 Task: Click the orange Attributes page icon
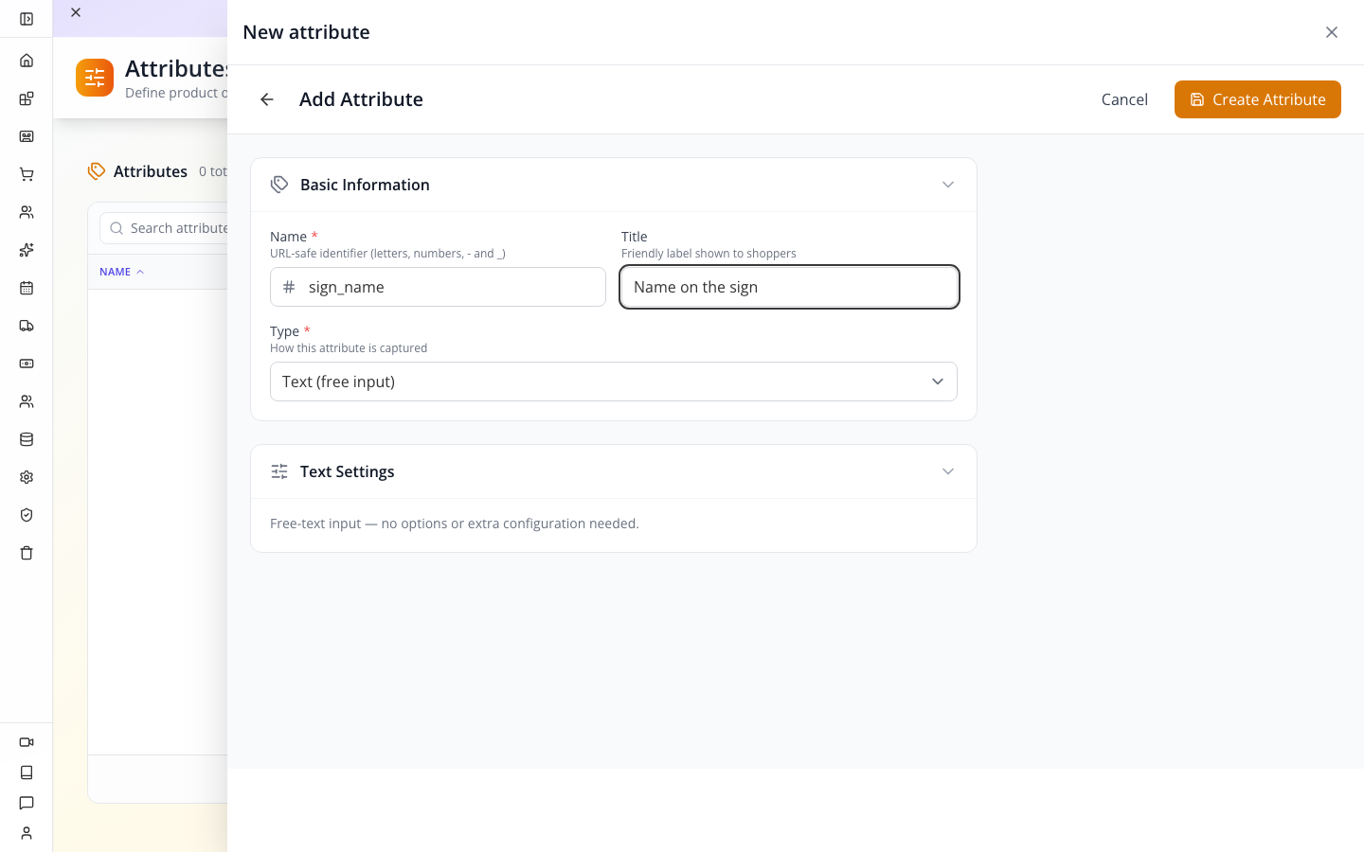pyautogui.click(x=95, y=78)
